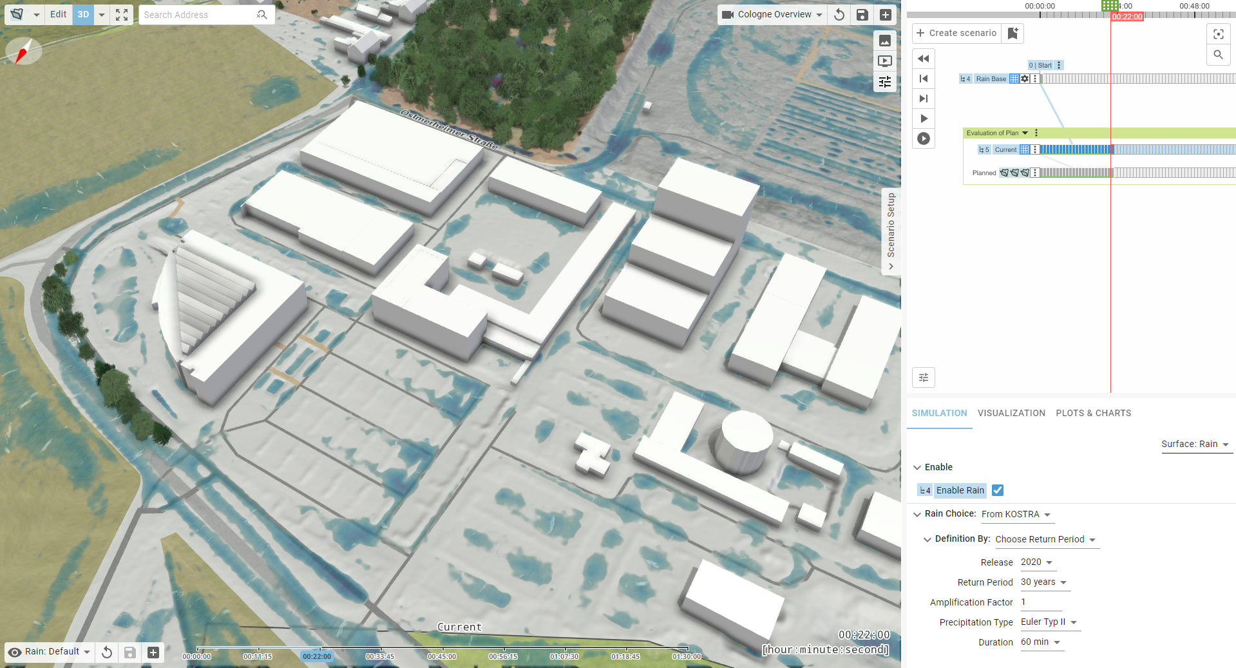The width and height of the screenshot is (1236, 668).
Task: Click the compass north indicator
Action: (x=23, y=52)
